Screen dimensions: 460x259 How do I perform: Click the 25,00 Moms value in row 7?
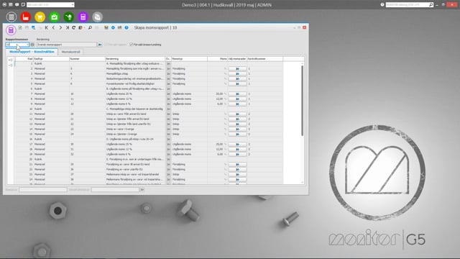219,94
